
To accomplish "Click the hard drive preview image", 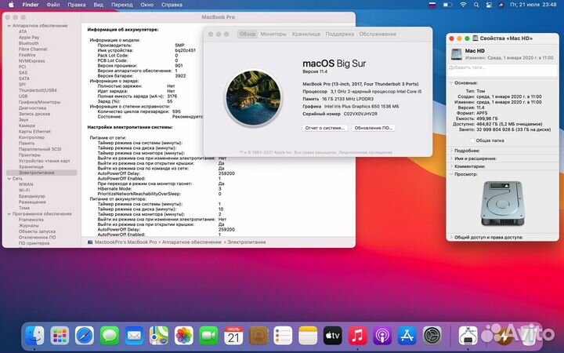I will click(502, 203).
